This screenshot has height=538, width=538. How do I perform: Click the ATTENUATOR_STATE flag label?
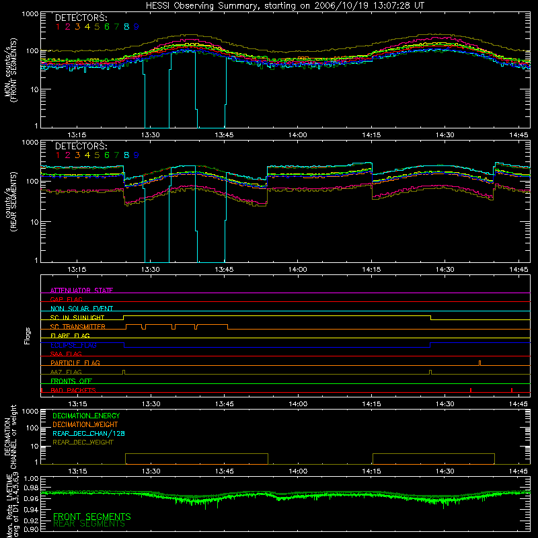click(81, 291)
